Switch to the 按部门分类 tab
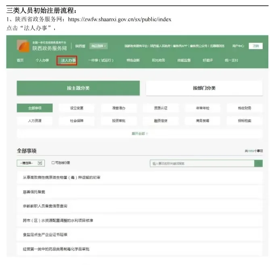Image resolution: width=270 pixels, height=265 pixels. [x=204, y=88]
